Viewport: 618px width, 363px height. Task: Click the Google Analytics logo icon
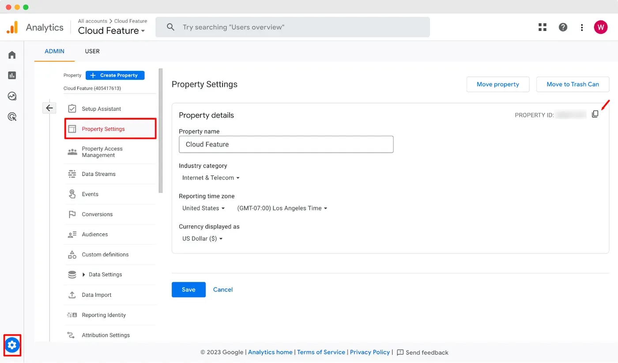pos(12,27)
